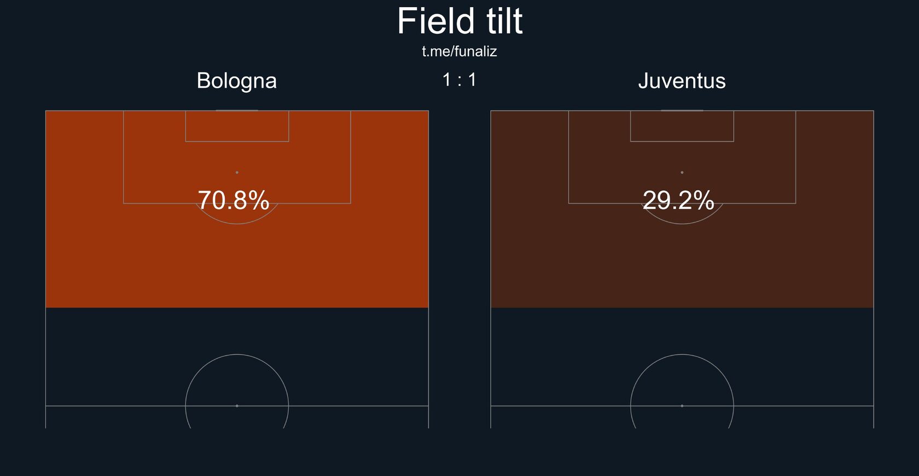The height and width of the screenshot is (476, 919).
Task: Click the Juventus pitch goal line marker
Action: [x=682, y=110]
